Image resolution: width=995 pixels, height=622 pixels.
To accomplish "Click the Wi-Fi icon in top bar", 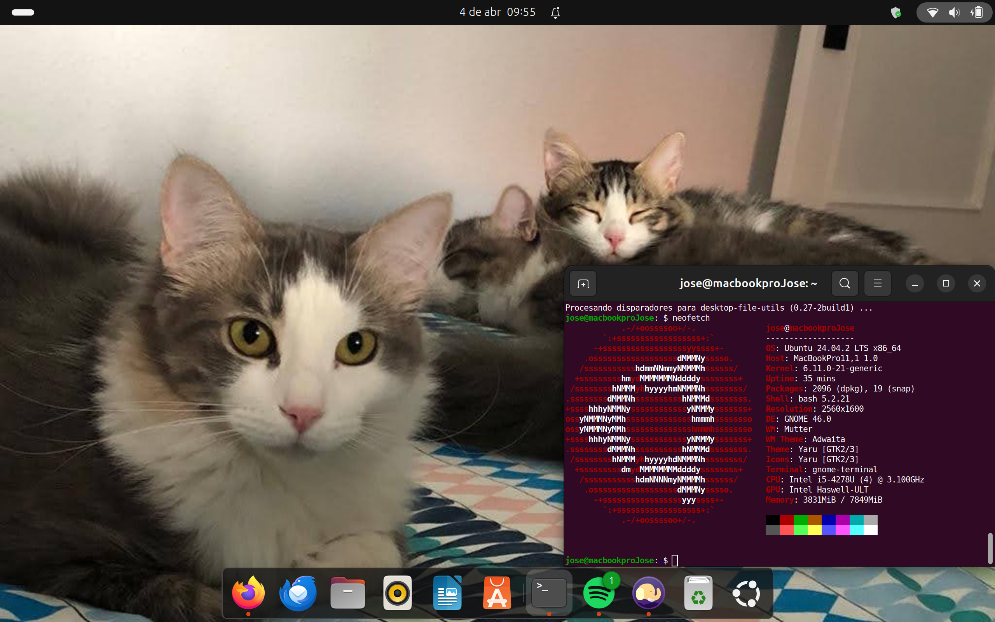I will [x=932, y=12].
